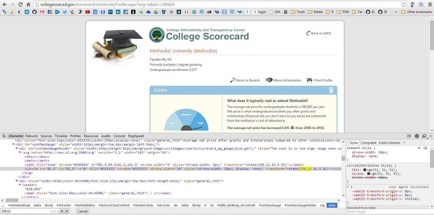Click the Back to Search link
Viewport: 434px width, 215px height.
coord(245,80)
